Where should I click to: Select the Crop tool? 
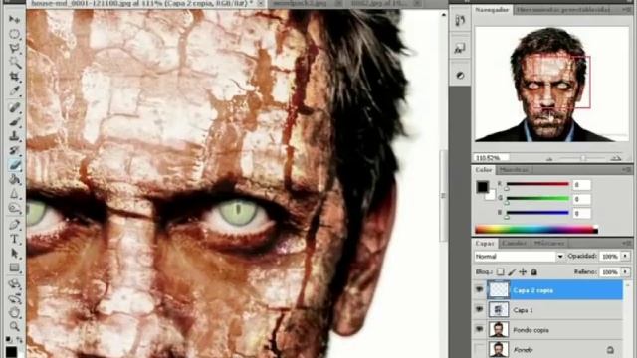pyautogui.click(x=14, y=77)
